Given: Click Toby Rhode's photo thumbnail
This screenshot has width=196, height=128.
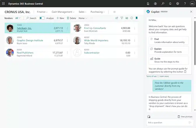Looking at the screenshot, I should (x=77, y=40).
